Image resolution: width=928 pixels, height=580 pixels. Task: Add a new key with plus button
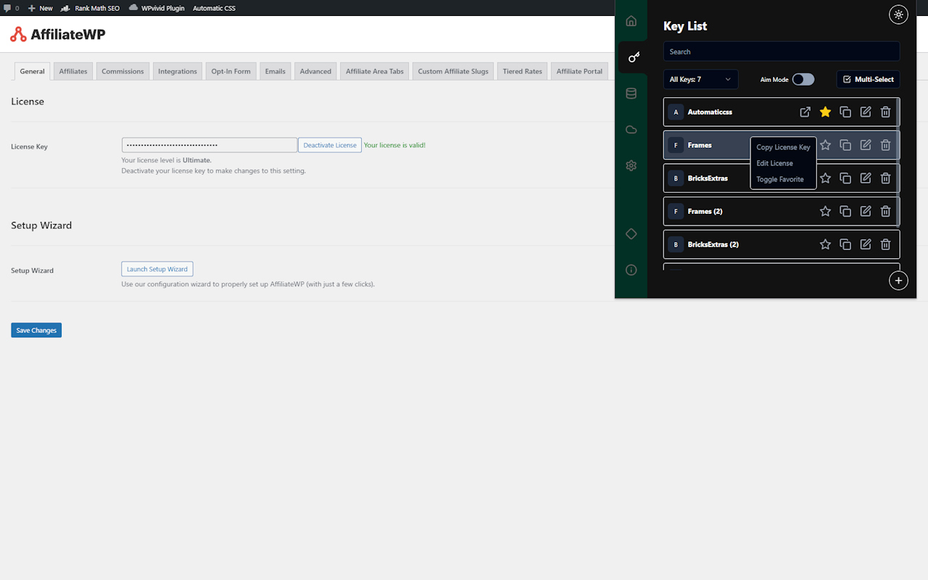pos(898,280)
